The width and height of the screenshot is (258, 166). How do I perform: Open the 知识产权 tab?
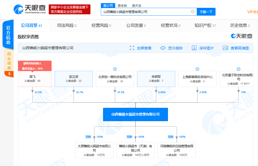[205, 25]
